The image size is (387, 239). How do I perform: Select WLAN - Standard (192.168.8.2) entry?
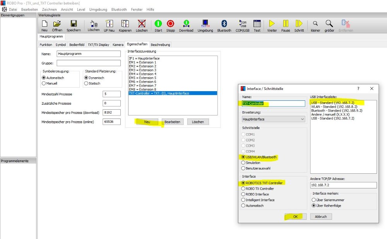pyautogui.click(x=334, y=107)
